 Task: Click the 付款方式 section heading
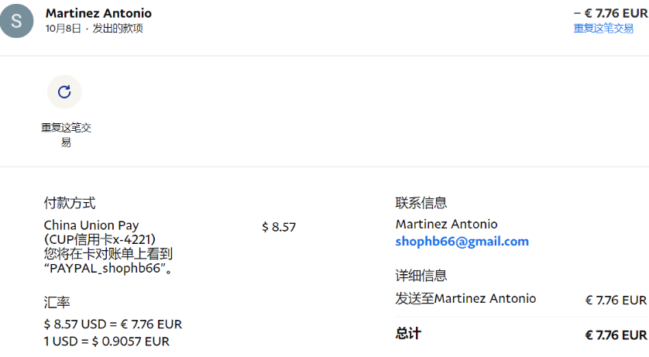(70, 203)
